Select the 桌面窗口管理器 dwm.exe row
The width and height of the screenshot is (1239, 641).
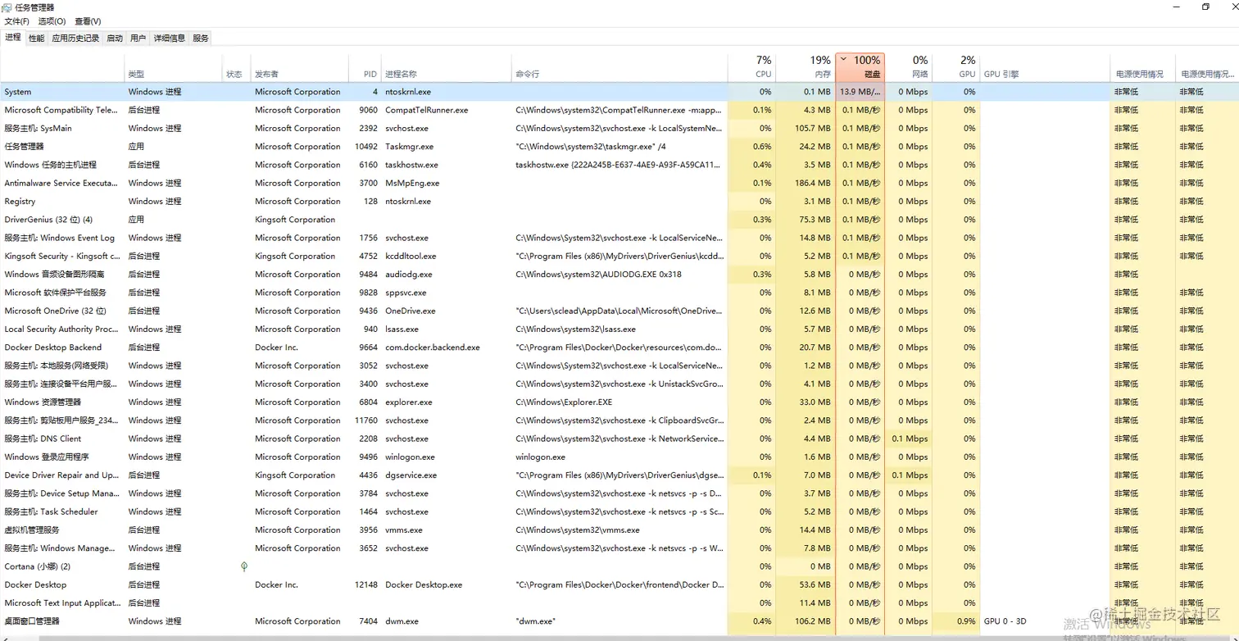[x=619, y=621]
